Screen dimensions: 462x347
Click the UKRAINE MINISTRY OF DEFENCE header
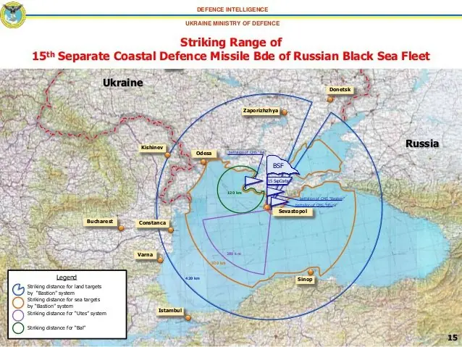(x=232, y=23)
